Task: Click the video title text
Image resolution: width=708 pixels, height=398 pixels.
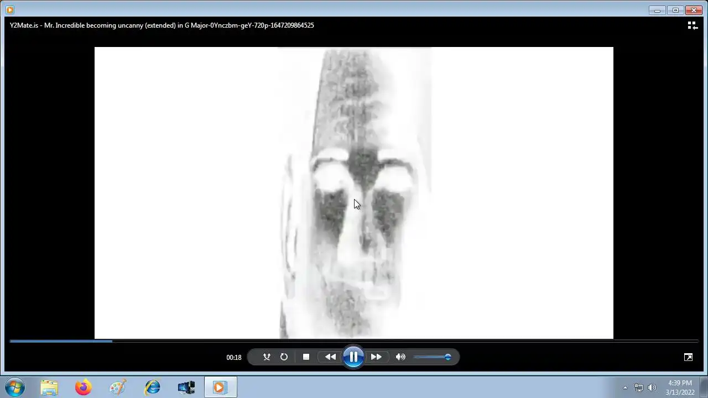Action: pos(162,25)
